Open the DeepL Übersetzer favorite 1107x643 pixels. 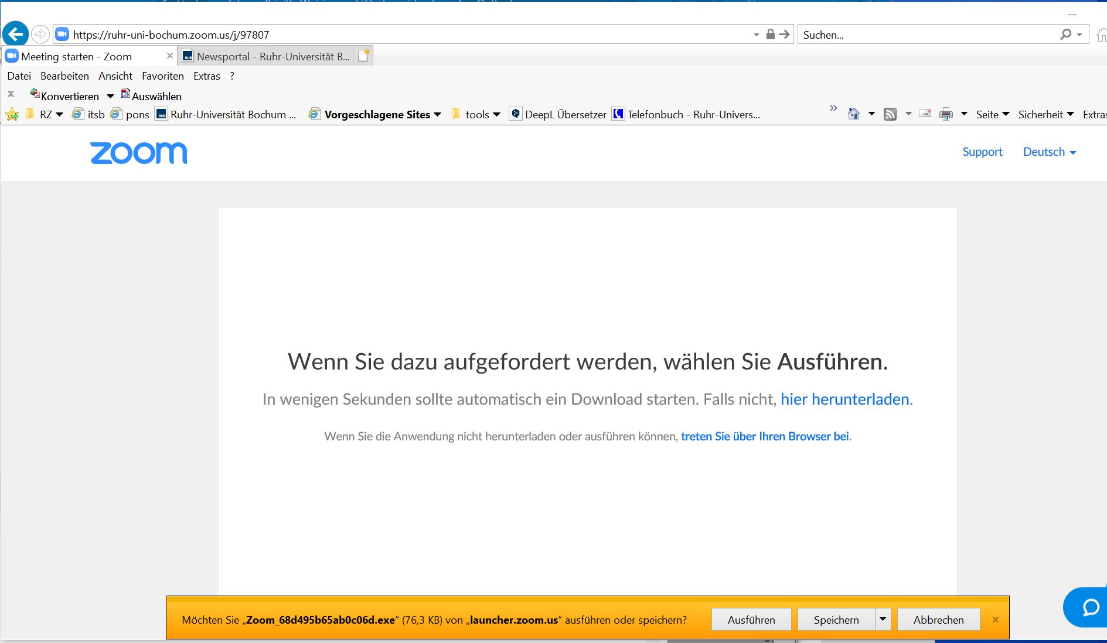tap(558, 114)
